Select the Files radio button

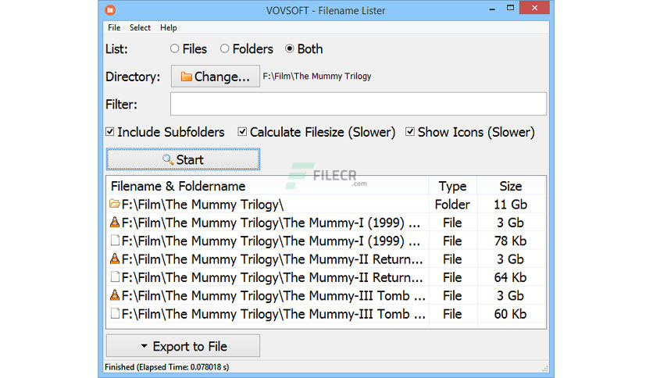coord(174,48)
